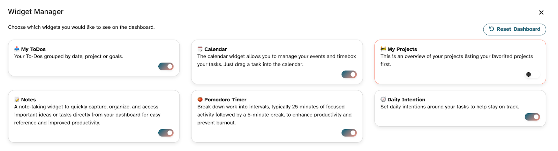The height and width of the screenshot is (151, 558).
Task: Turn off the Calendar widget toggle
Action: coord(349,74)
